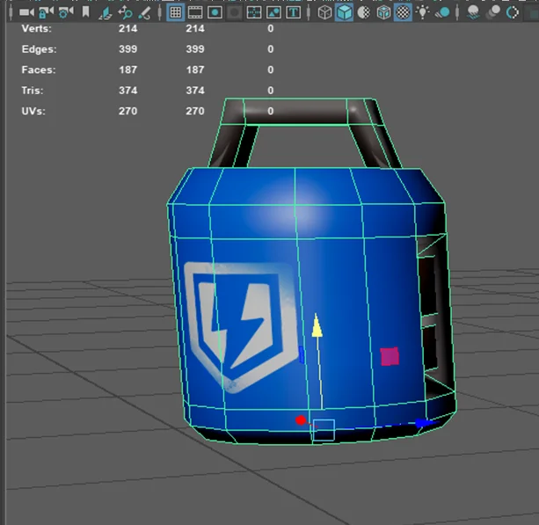Select the Grease Pencil tool icon
Screen dimensions: 539x525
pyautogui.click(x=144, y=13)
